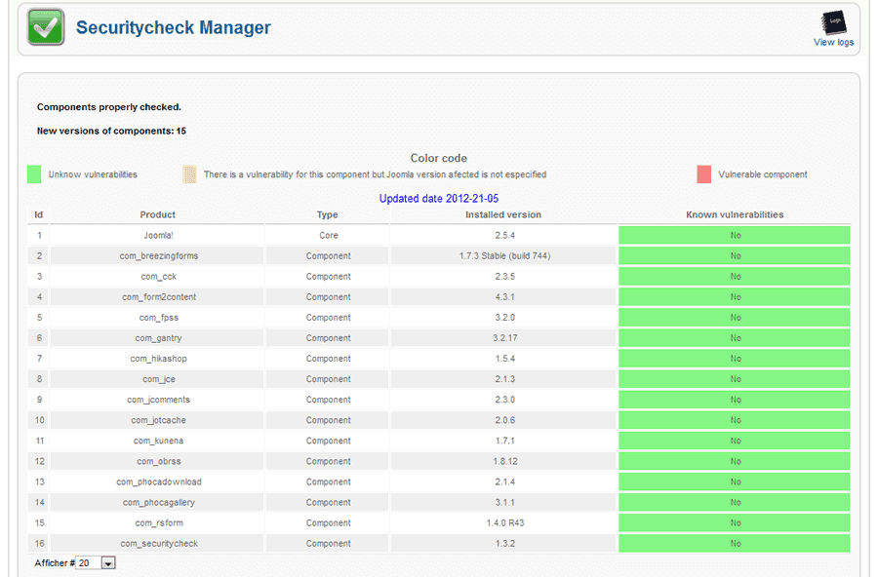Click the Securitycheck Manager title

(x=174, y=27)
